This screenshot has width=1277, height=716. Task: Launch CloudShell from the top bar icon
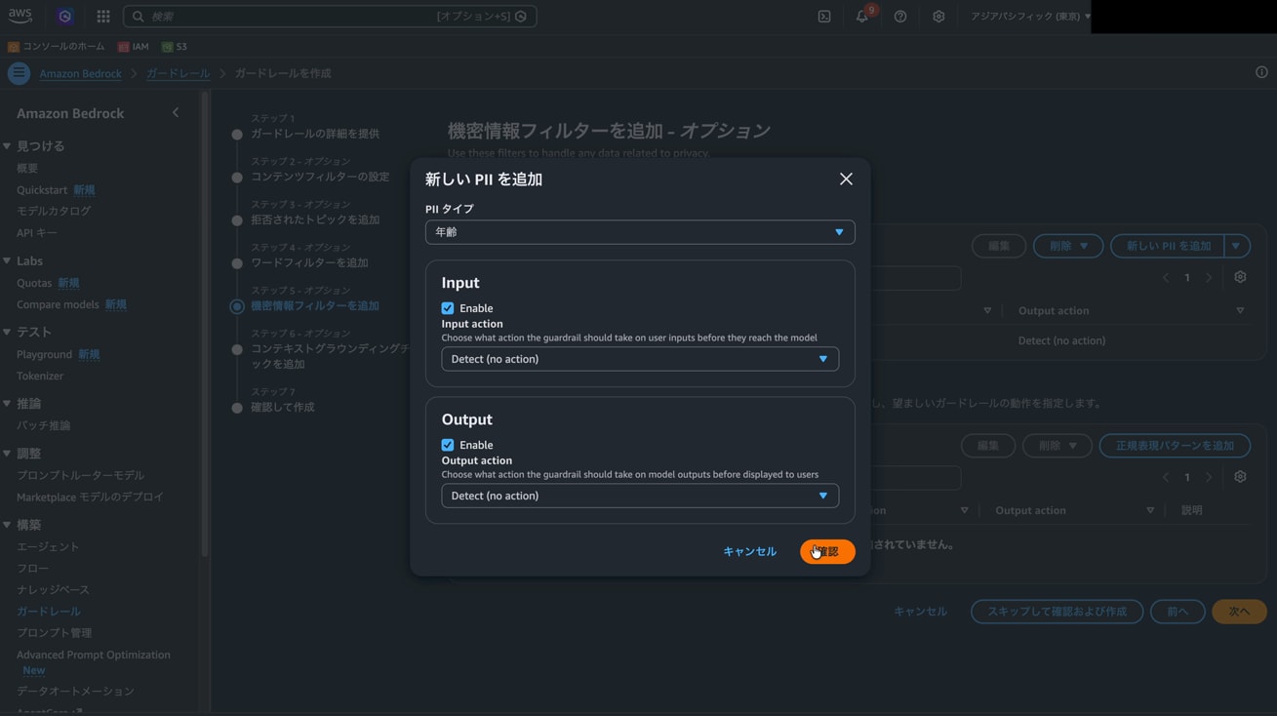pos(824,17)
